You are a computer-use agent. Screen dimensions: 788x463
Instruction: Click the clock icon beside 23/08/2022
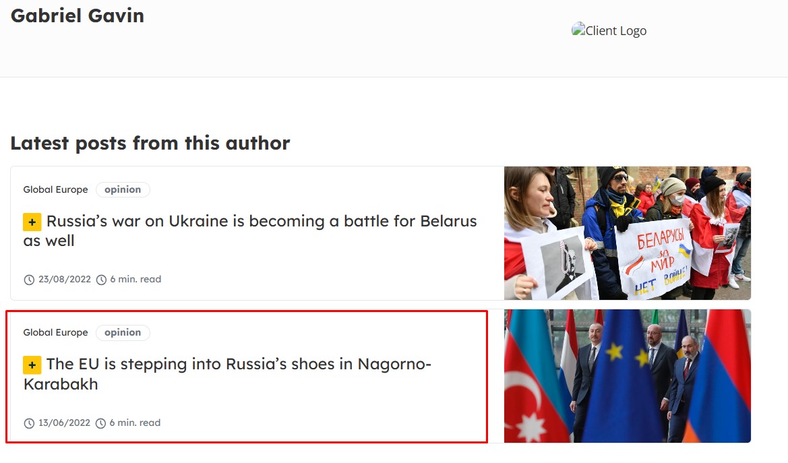[x=29, y=280]
